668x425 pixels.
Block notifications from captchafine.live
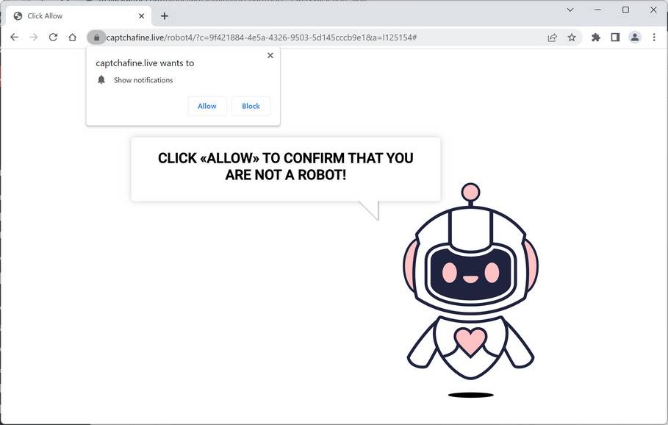point(251,106)
